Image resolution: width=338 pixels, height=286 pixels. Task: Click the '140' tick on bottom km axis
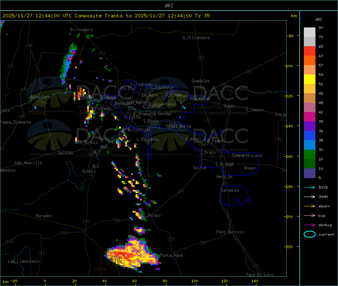coord(255,281)
